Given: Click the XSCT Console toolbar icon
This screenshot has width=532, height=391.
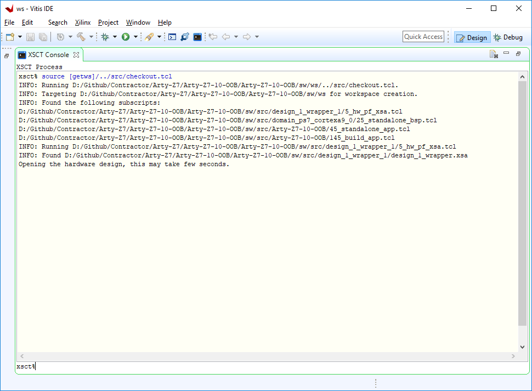Looking at the screenshot, I should pyautogui.click(x=197, y=37).
